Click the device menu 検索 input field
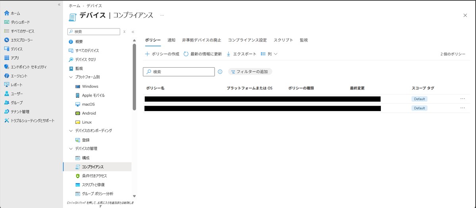Image resolution: width=476 pixels, height=208 pixels. click(94, 32)
